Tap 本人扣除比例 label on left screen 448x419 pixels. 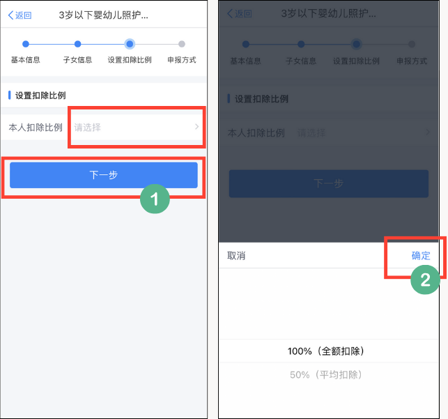(x=36, y=128)
